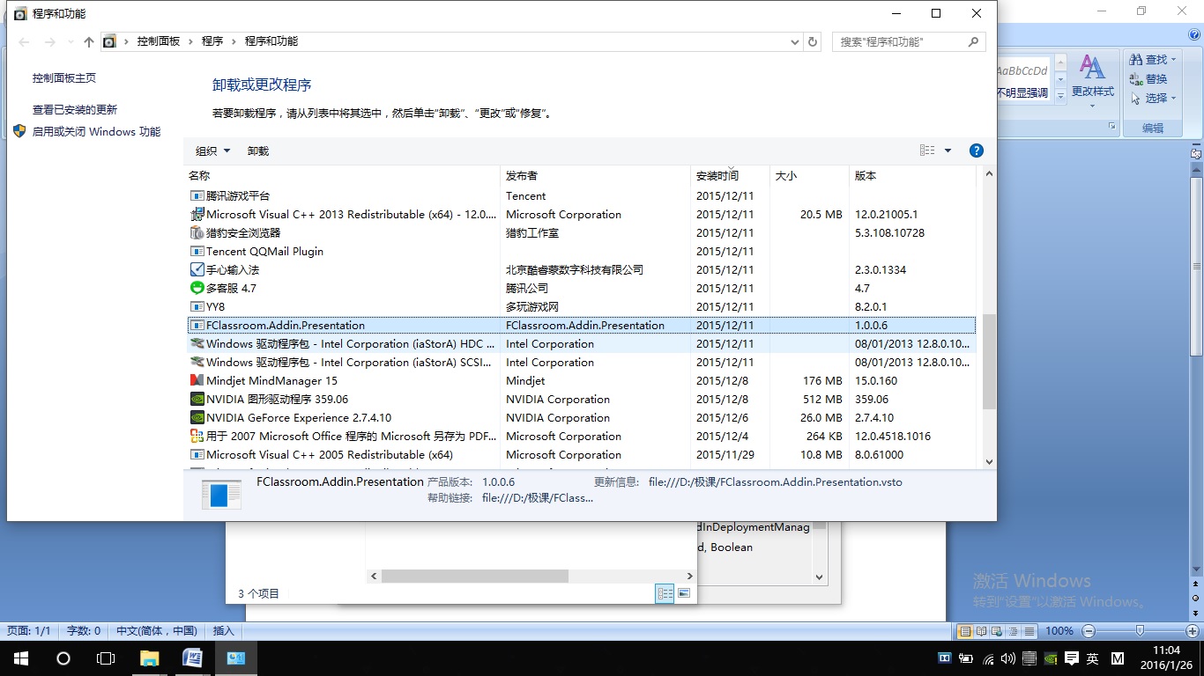Expand the view options dropdown arrow

(948, 151)
